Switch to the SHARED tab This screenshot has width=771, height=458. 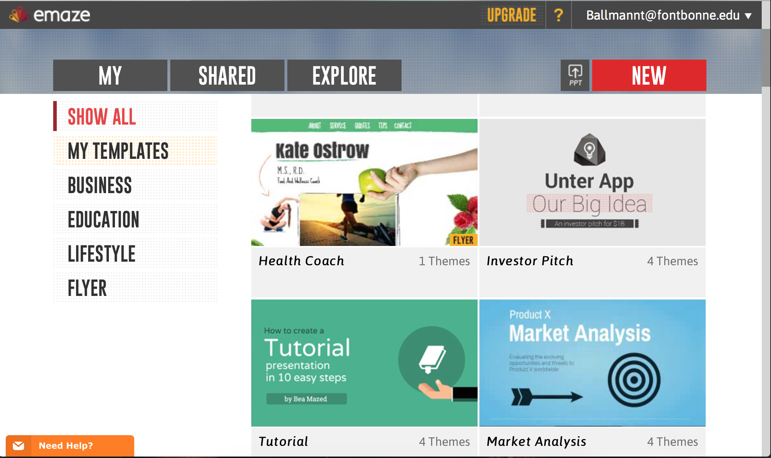click(x=227, y=75)
